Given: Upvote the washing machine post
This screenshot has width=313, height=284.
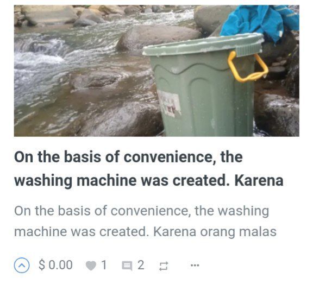Looking at the screenshot, I should click(x=22, y=265).
